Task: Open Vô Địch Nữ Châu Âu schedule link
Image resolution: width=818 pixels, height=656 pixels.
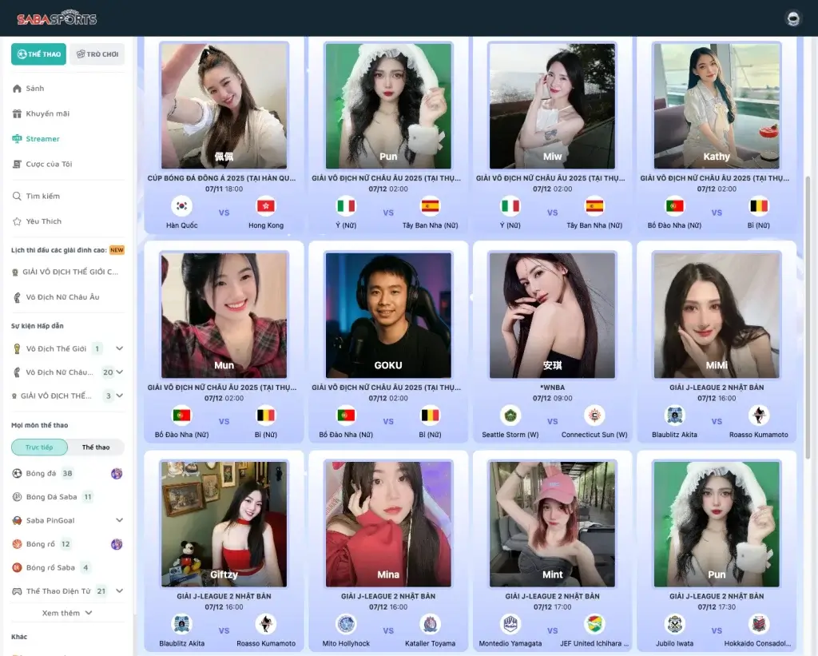Action: (x=62, y=297)
